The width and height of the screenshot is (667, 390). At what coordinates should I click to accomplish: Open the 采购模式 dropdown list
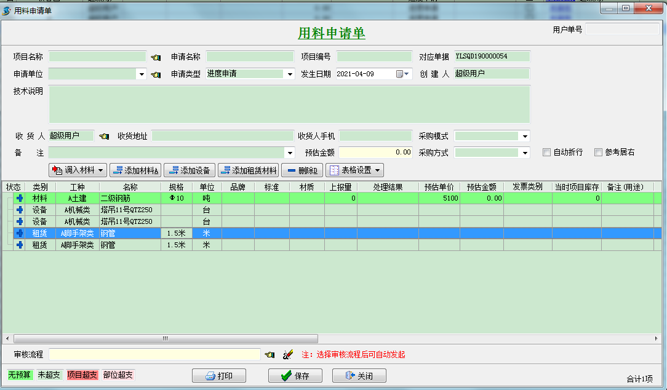pos(525,136)
